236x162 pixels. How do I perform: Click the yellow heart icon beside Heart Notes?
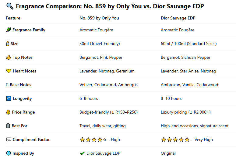click(x=9, y=71)
